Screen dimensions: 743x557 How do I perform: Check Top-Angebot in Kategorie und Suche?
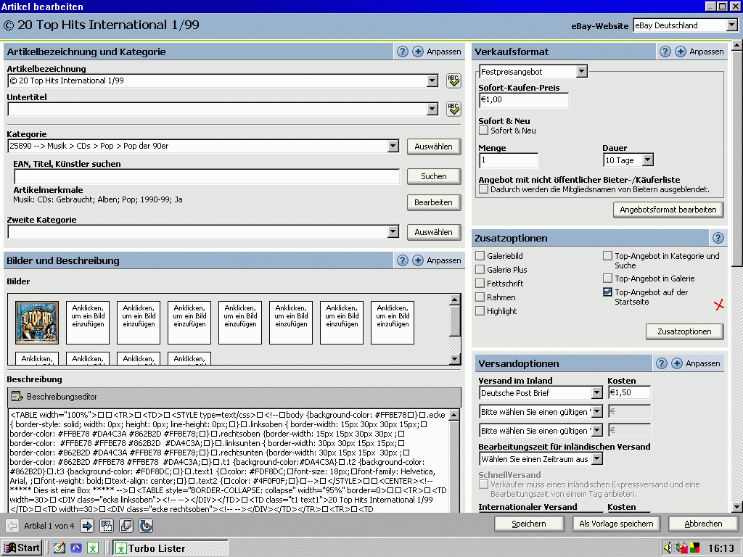tap(607, 256)
